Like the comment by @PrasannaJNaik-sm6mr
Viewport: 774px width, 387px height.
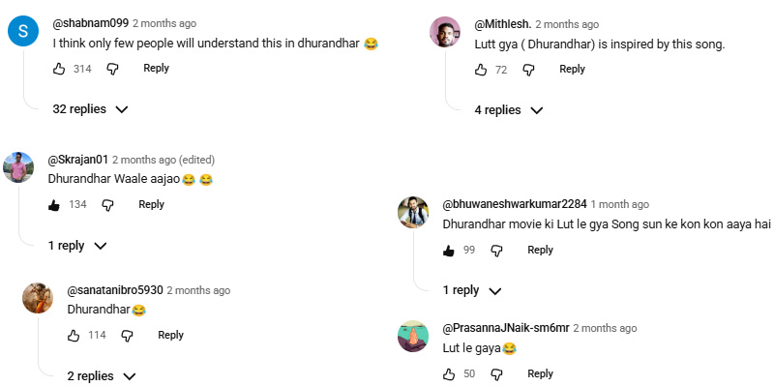point(448,374)
